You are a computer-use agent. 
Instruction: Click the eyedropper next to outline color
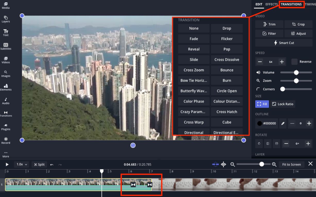click(x=283, y=123)
